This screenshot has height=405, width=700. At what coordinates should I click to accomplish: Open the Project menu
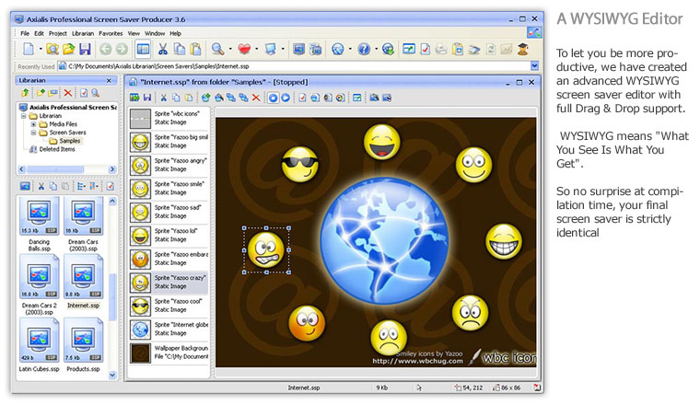click(x=58, y=33)
